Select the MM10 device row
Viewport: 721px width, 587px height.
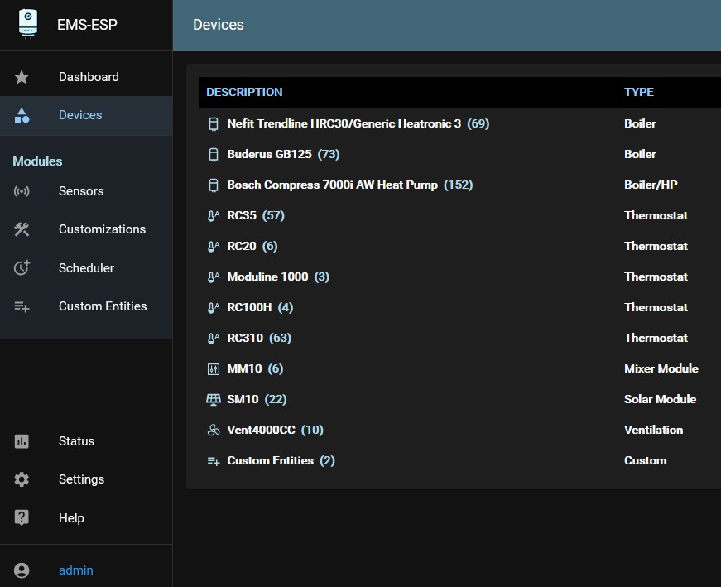click(x=459, y=368)
